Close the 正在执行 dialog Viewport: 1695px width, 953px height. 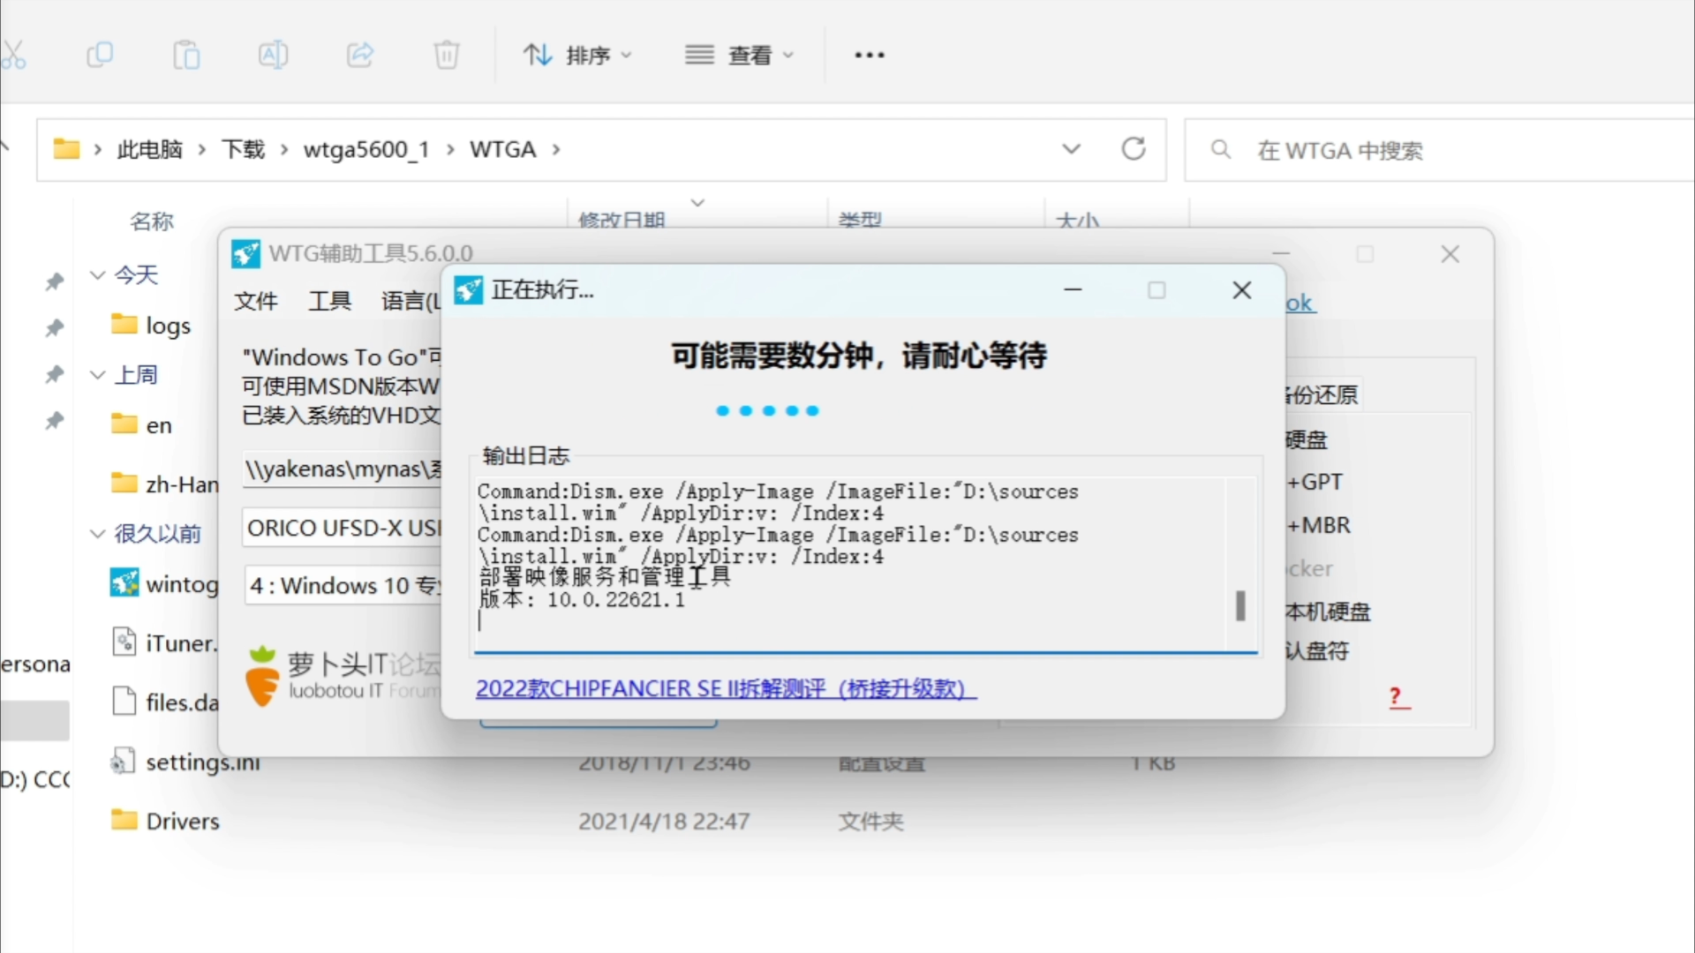[x=1242, y=289]
